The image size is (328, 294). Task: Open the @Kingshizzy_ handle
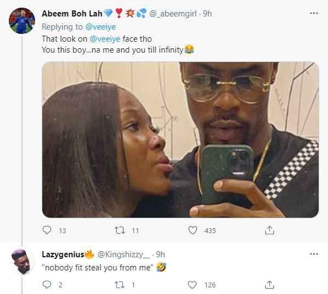point(123,255)
